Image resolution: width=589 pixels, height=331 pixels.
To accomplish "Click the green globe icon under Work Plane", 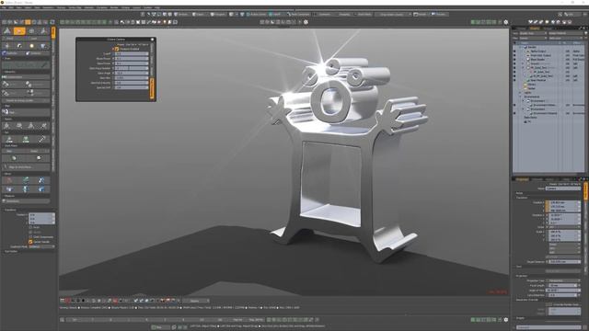I will point(14,158).
